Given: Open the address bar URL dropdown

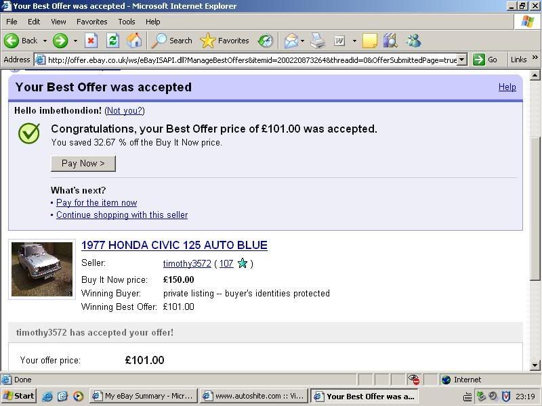Looking at the screenshot, I should click(462, 60).
